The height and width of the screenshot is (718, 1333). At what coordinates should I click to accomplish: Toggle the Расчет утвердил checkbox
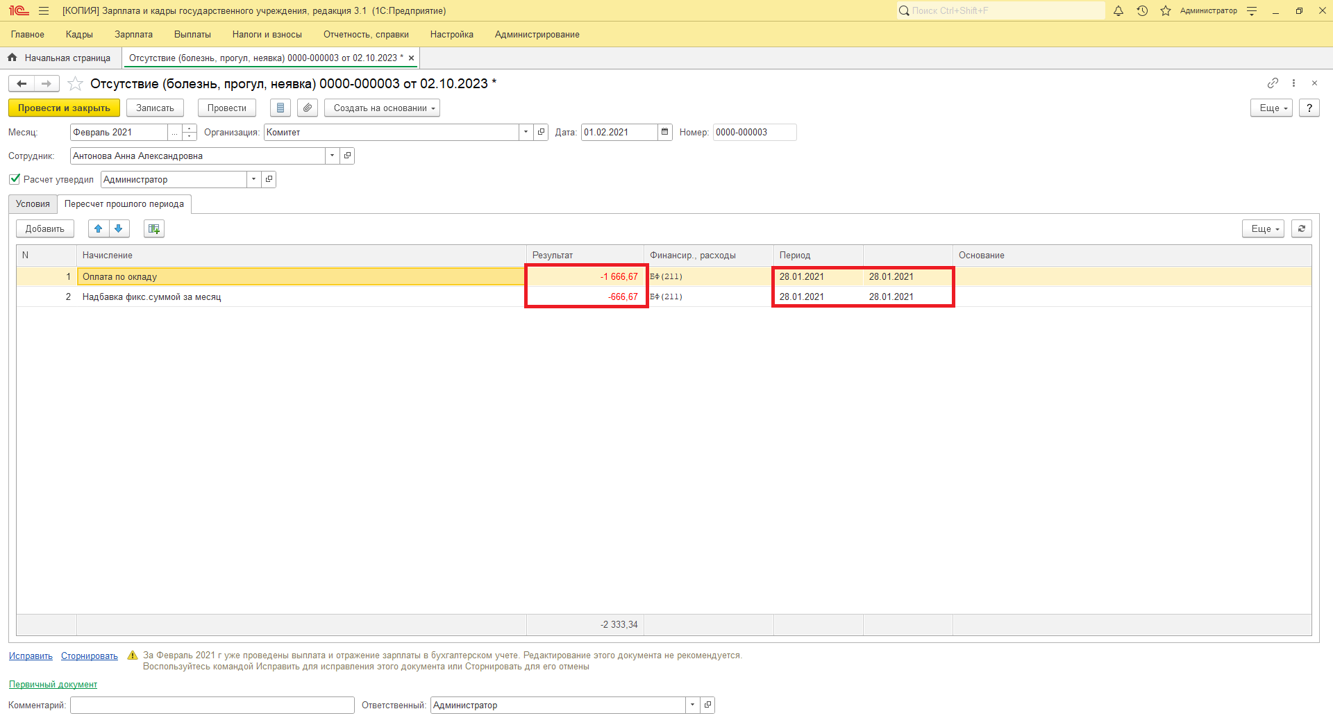pyautogui.click(x=15, y=179)
